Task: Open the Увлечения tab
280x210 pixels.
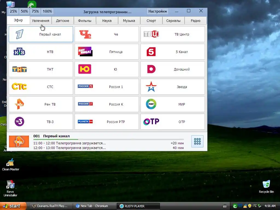Action: point(40,21)
